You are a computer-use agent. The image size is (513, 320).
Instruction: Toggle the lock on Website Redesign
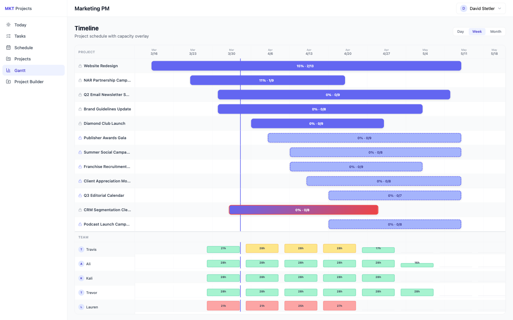click(79, 66)
